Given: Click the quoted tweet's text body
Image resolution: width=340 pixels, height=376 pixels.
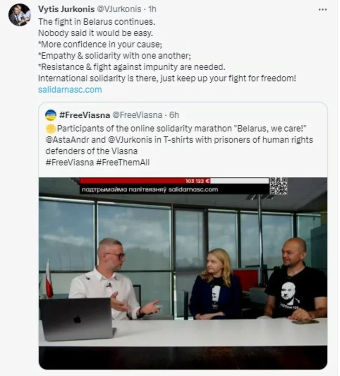Looking at the screenshot, I should pyautogui.click(x=179, y=145).
